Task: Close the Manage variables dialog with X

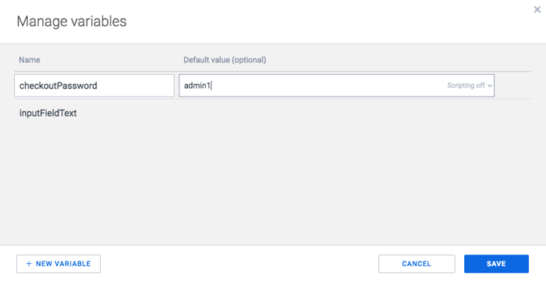Action: 537,9
